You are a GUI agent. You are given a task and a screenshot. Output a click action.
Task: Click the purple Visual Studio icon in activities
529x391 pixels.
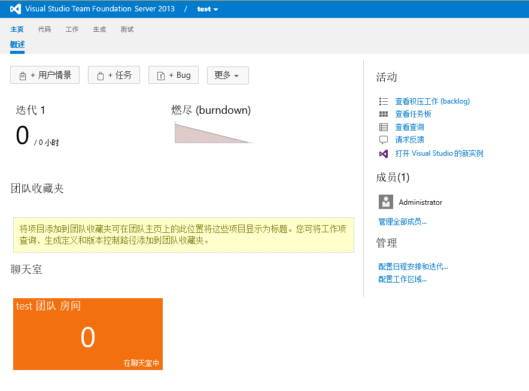[x=383, y=154]
